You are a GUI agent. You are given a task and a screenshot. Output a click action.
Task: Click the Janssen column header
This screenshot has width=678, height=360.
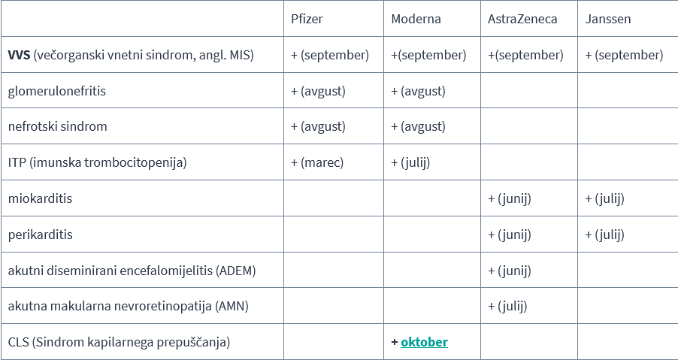608,19
